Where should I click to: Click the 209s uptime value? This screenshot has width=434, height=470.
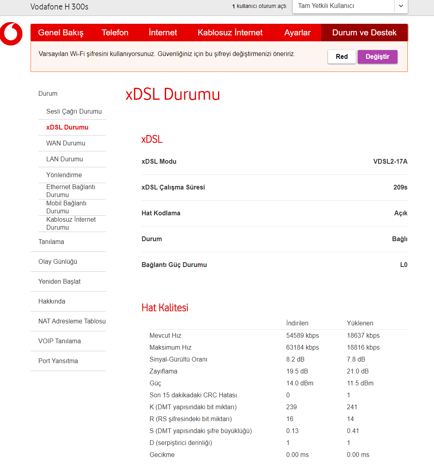tap(401, 188)
